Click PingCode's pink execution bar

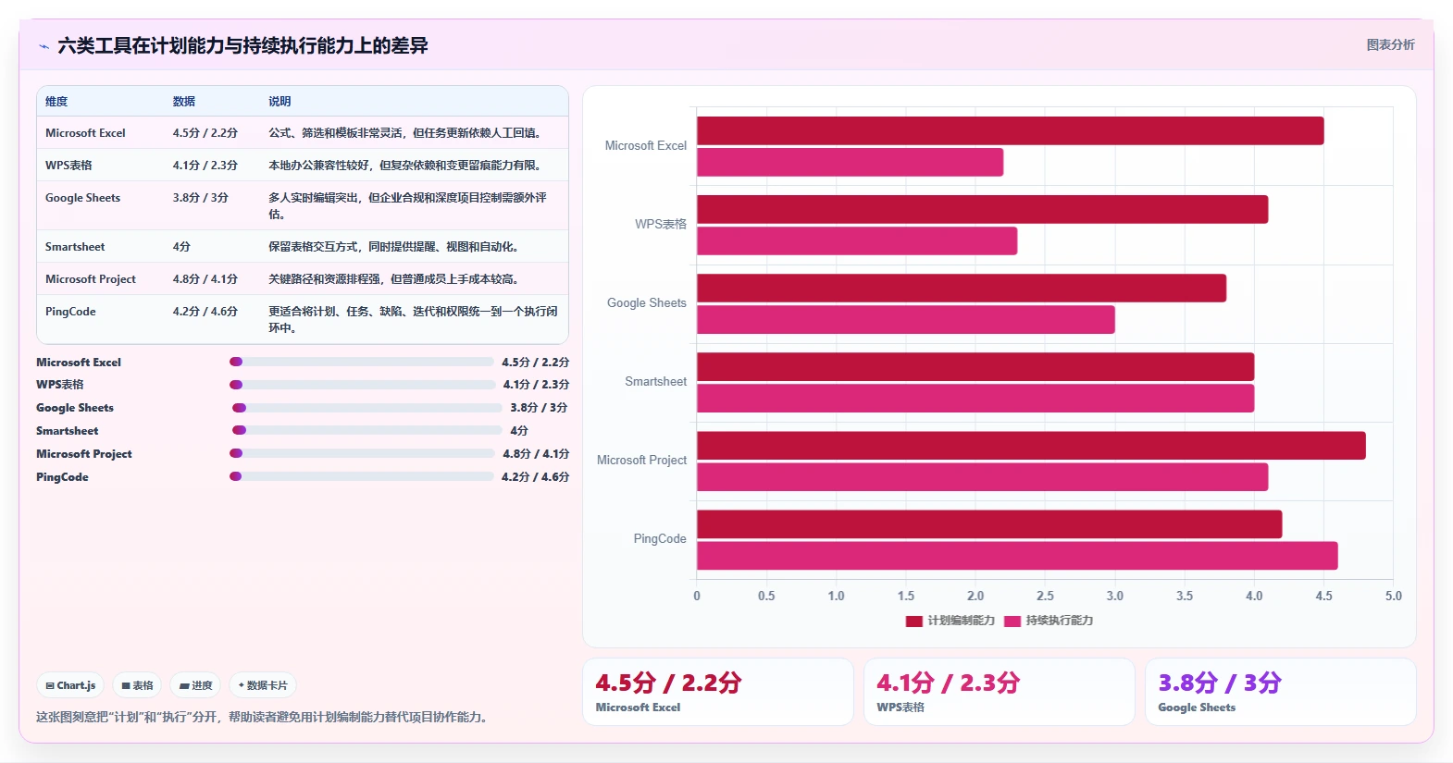(1017, 555)
